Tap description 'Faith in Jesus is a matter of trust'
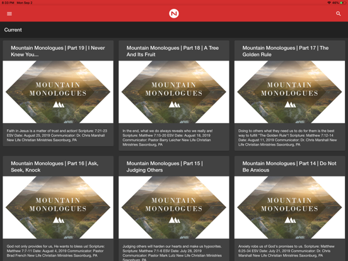The height and width of the screenshot is (261, 348). coord(57,136)
